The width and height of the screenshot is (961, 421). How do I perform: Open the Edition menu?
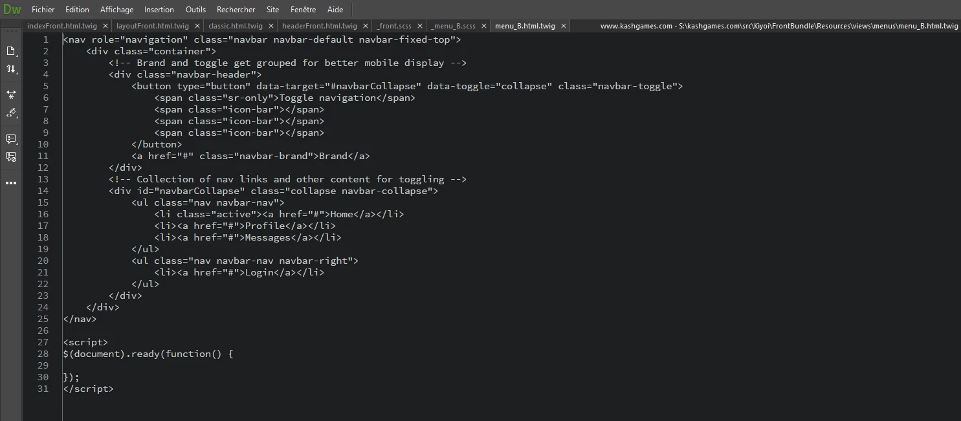77,10
